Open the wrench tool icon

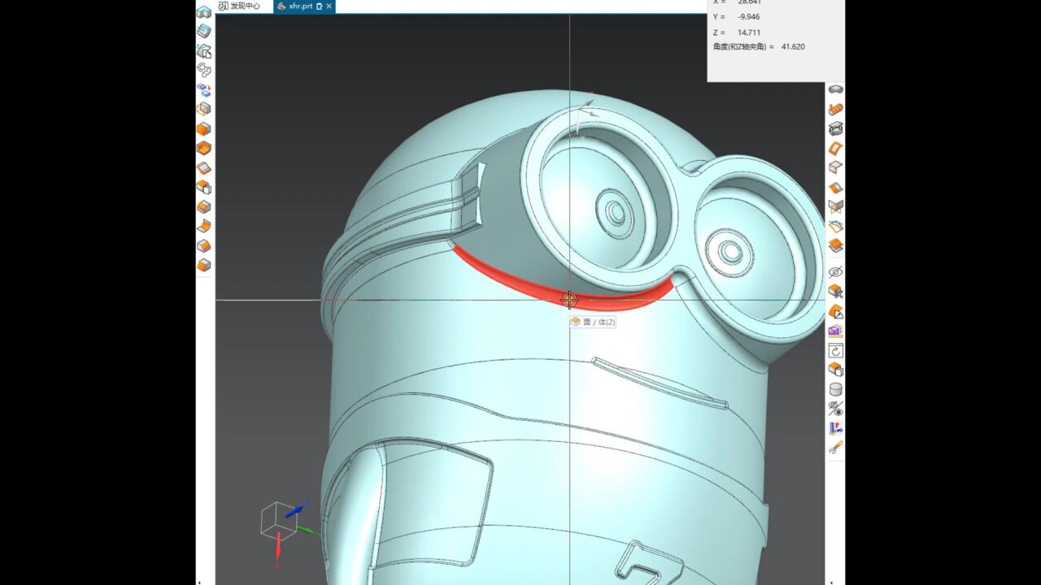835,448
